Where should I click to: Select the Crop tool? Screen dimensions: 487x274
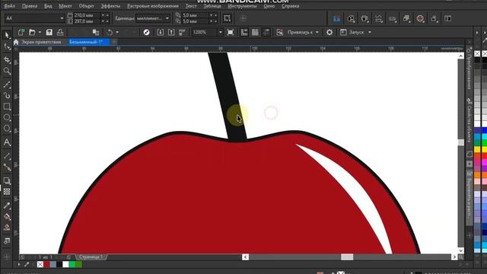coord(7,59)
